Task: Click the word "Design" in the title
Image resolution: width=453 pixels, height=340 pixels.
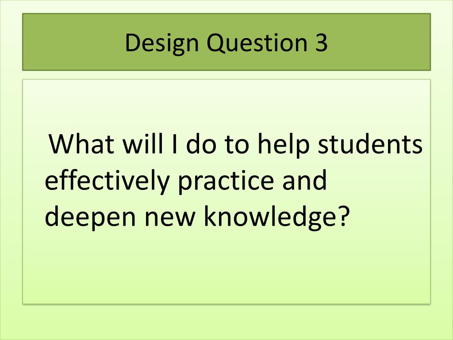Action: [x=162, y=43]
